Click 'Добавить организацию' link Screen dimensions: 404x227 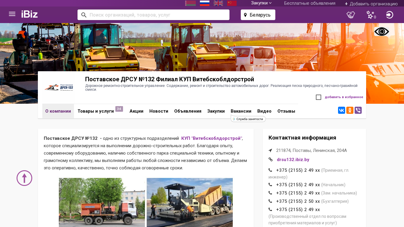371,4
